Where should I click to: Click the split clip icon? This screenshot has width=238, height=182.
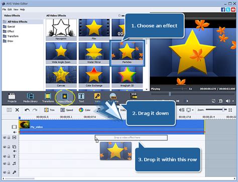[x=9, y=110]
